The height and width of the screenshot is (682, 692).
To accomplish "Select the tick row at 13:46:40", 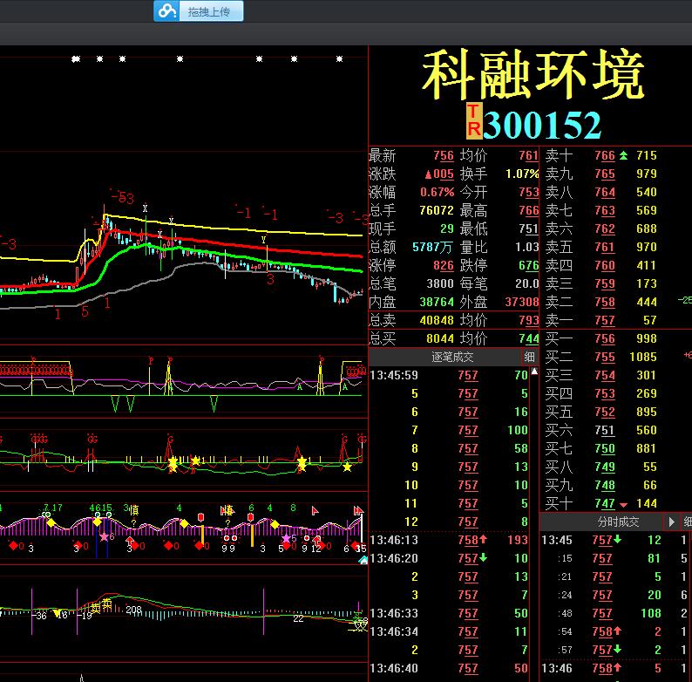I will coord(449,668).
